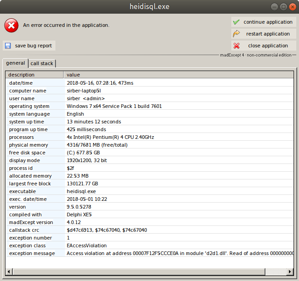This screenshot has height=281, width=299.
Task: Restart the application
Action: [264, 34]
